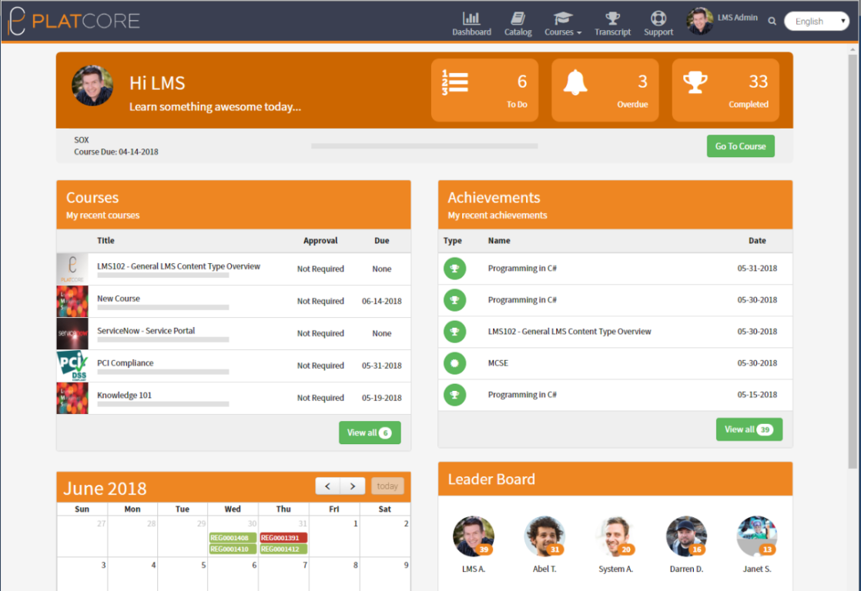
Task: Open the Dashboard bar chart icon
Action: pos(471,18)
